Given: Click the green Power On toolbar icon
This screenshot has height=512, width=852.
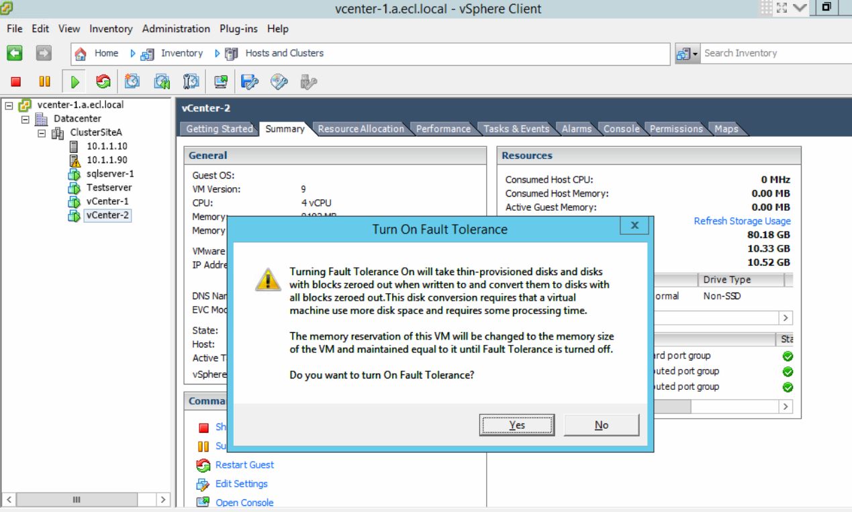Looking at the screenshot, I should (x=75, y=82).
